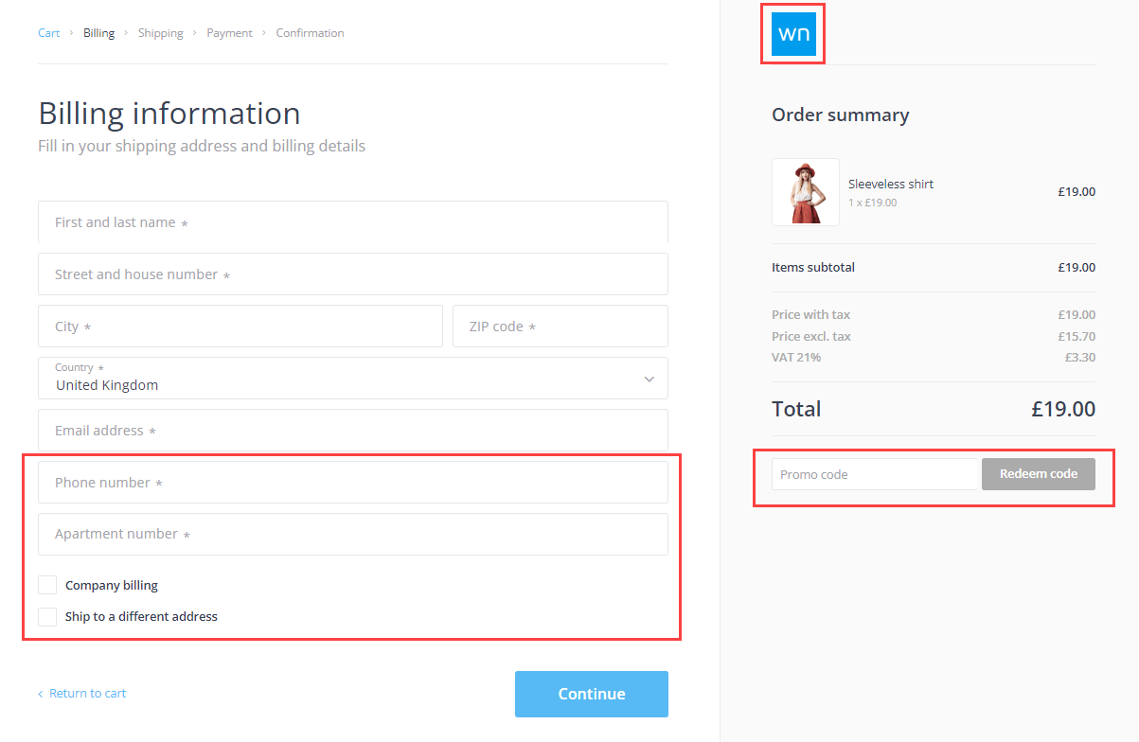The height and width of the screenshot is (742, 1139).
Task: Click the Price excl. tax value £15.70
Action: (1077, 336)
